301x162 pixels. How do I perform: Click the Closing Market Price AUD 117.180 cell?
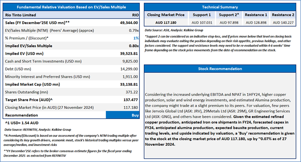click(x=166, y=23)
